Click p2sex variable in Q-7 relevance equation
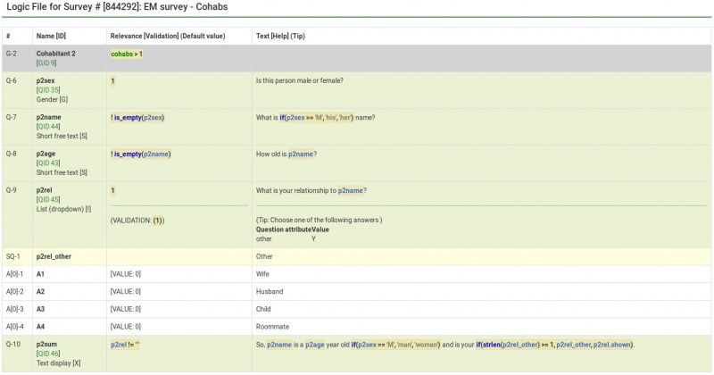The height and width of the screenshot is (375, 714). pyautogui.click(x=149, y=118)
